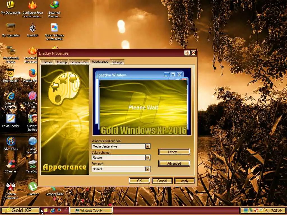Viewport: 287px width, 215px height.
Task: Switch to the Settings tab
Action: tap(117, 62)
